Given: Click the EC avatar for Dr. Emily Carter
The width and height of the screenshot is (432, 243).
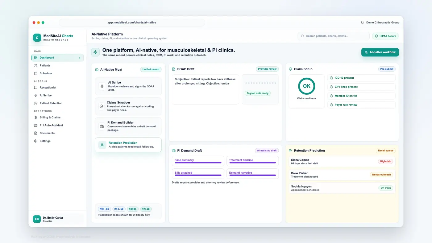Looking at the screenshot, I should point(37,219).
